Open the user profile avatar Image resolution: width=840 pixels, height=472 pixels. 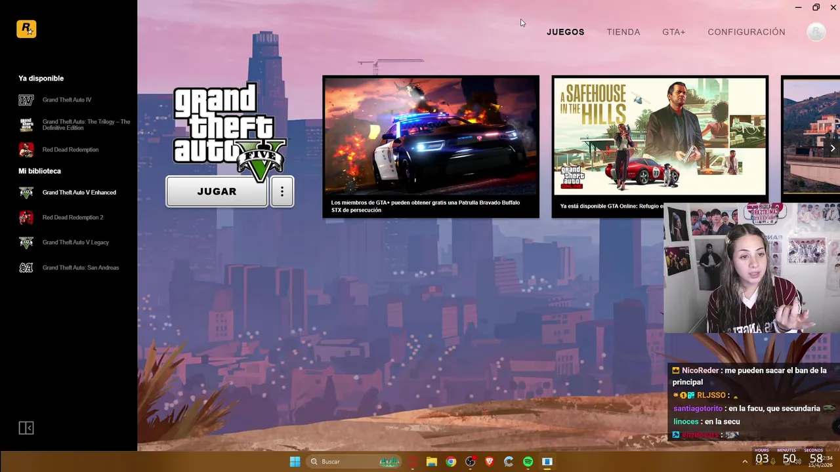click(816, 32)
